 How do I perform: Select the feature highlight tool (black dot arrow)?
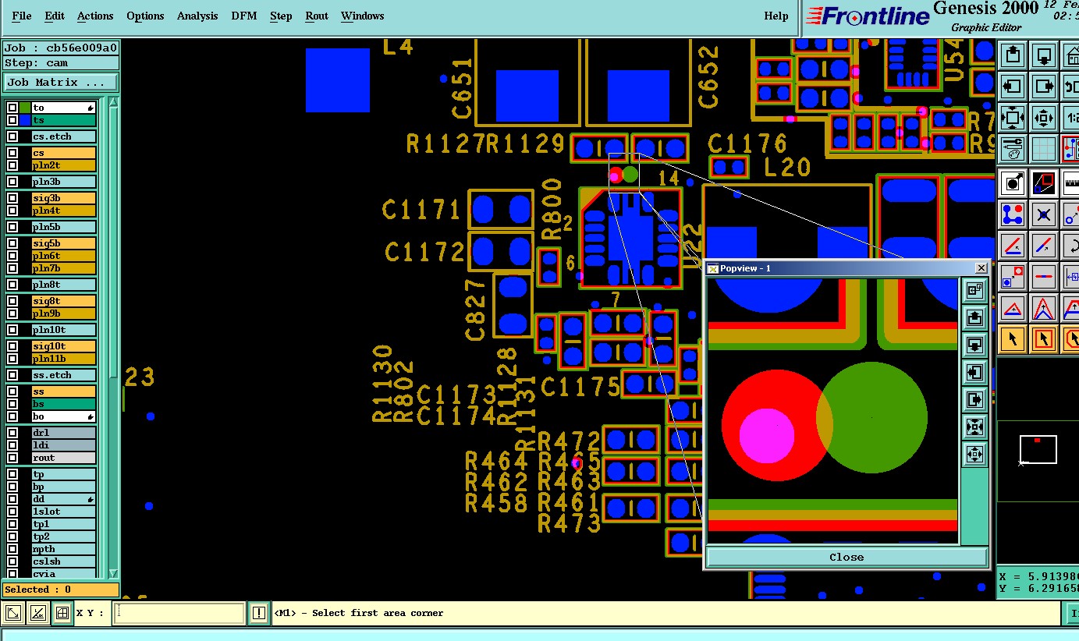1013,183
